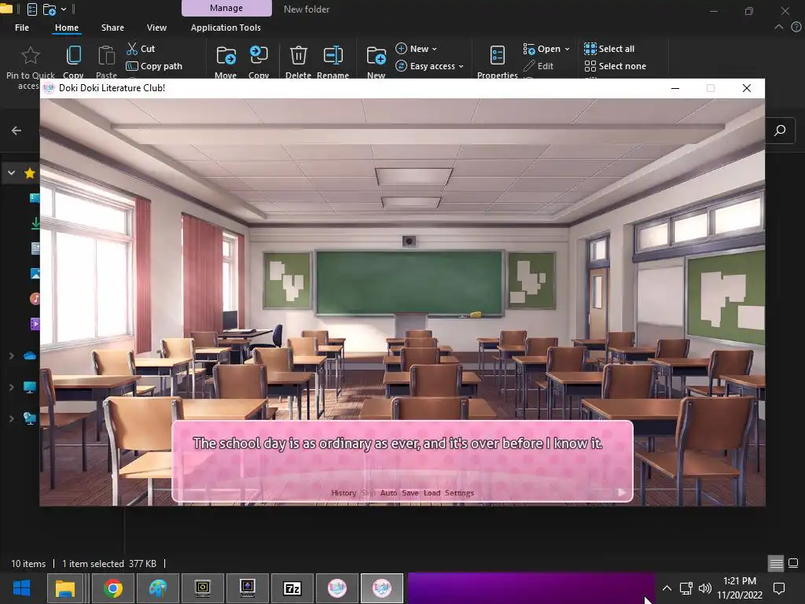Screen dimensions: 805x604
Task: Expand the New item dropdown
Action: (417, 49)
